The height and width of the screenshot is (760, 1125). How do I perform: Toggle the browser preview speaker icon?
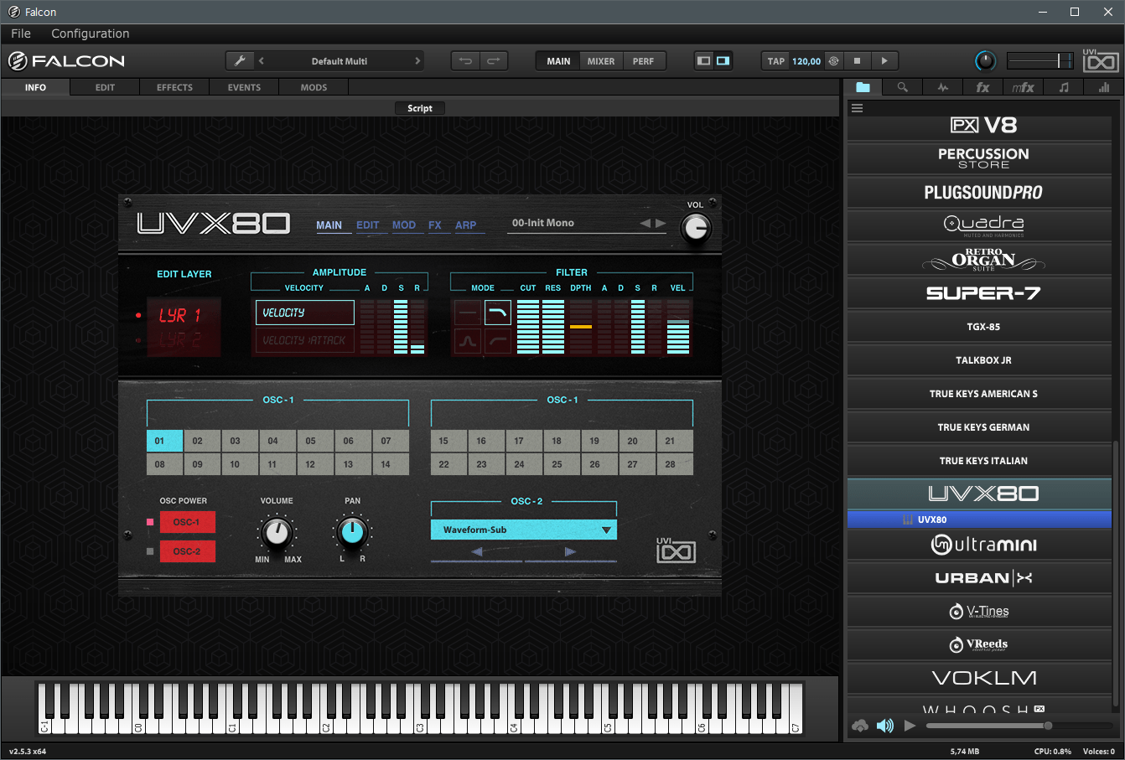point(884,726)
